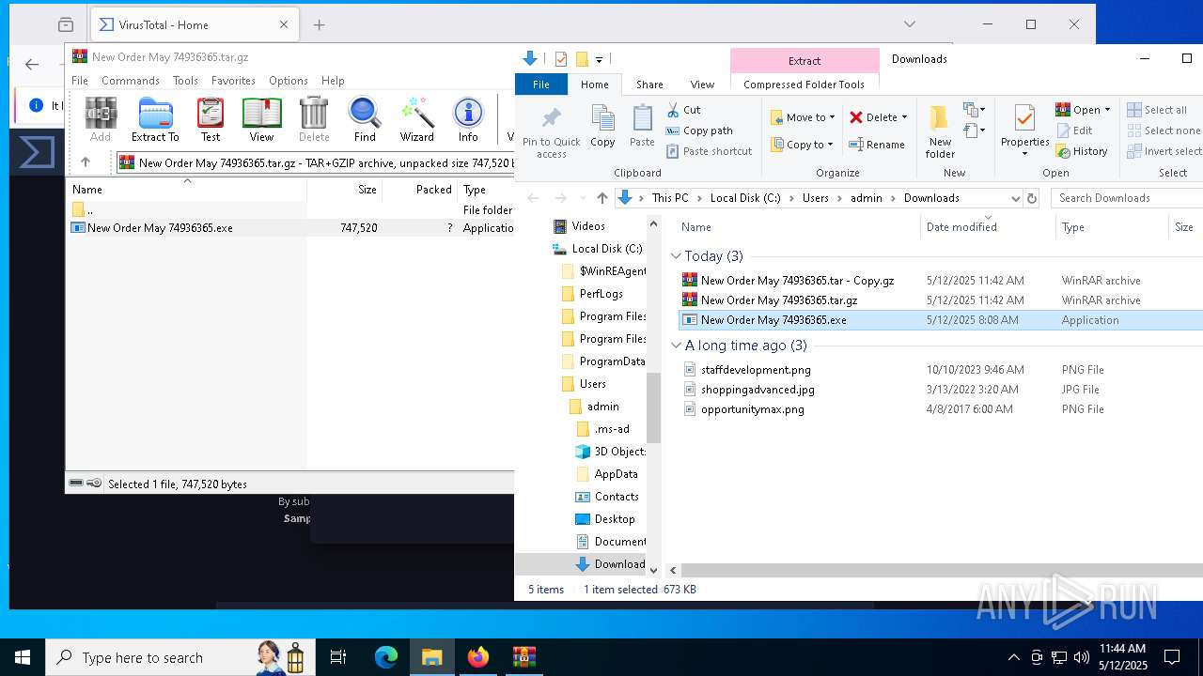
Task: Open the Explorer File tab
Action: coord(541,84)
